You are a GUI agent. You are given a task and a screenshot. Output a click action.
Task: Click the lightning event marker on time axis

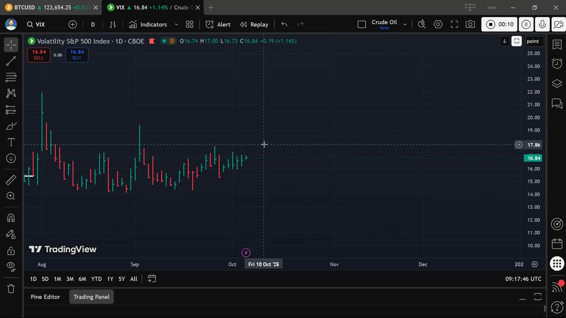pos(246,253)
